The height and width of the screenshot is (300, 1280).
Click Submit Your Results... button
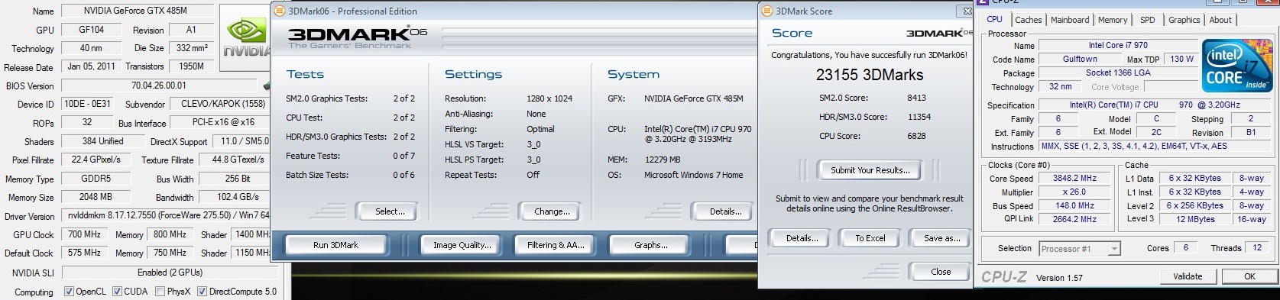pyautogui.click(x=870, y=170)
